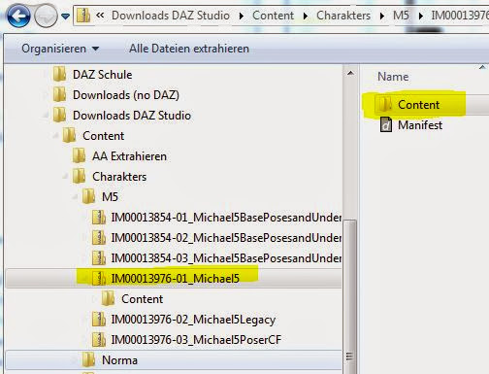Open dropdown arrow after Charakters breadcrumb

(382, 16)
